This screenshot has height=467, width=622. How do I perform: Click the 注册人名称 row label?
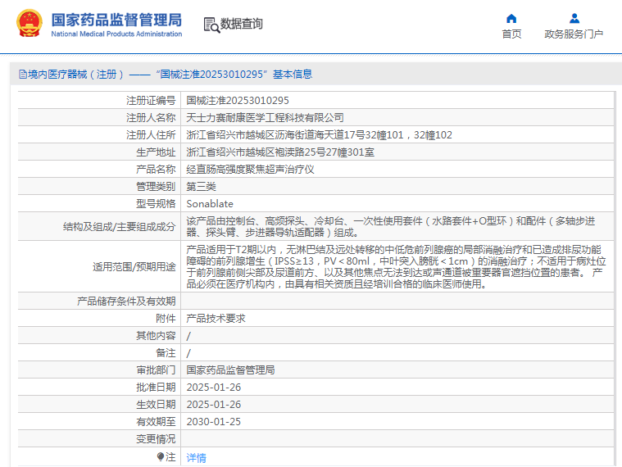click(151, 118)
